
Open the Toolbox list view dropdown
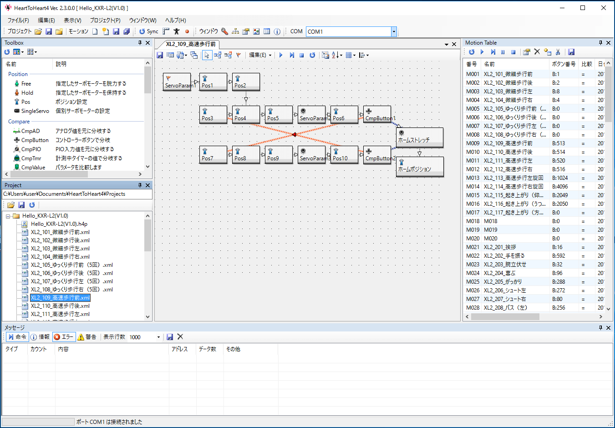click(x=18, y=52)
